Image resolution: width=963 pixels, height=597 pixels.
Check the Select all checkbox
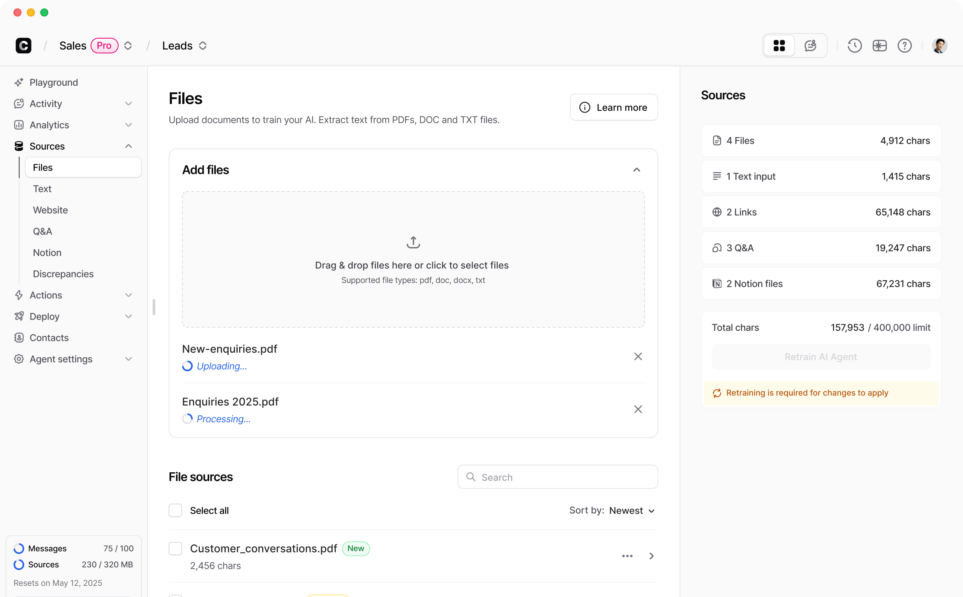click(175, 510)
